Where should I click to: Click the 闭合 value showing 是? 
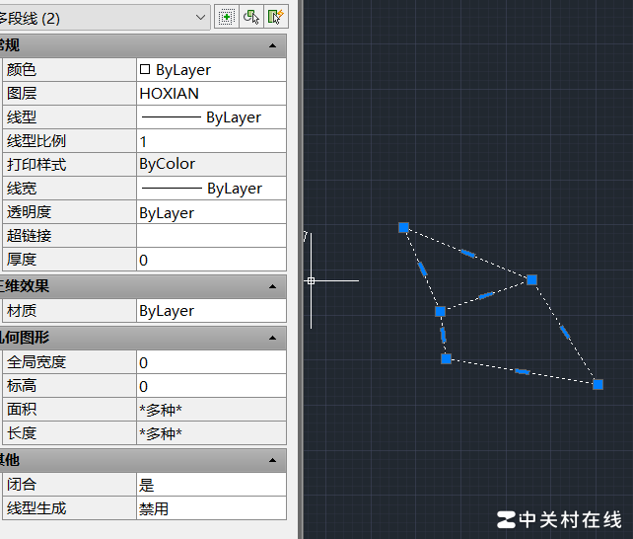[211, 486]
